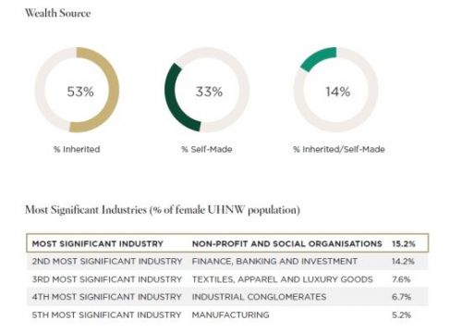Click the 5.2% percentage value
Image resolution: width=462 pixels, height=333 pixels.
(402, 314)
